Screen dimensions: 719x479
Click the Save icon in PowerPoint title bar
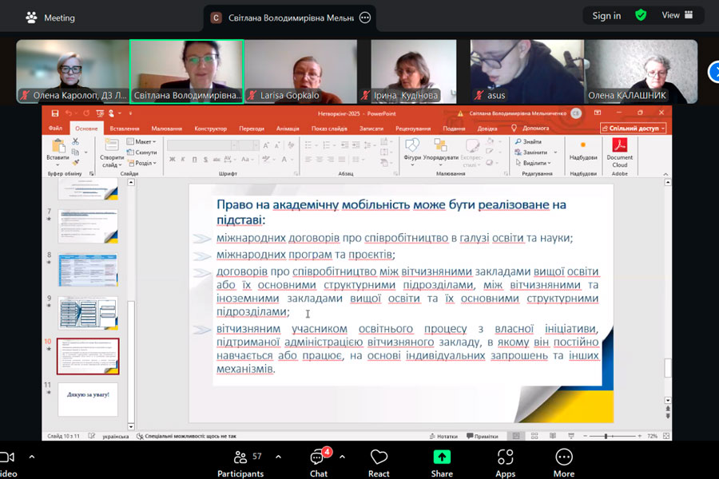coord(55,113)
